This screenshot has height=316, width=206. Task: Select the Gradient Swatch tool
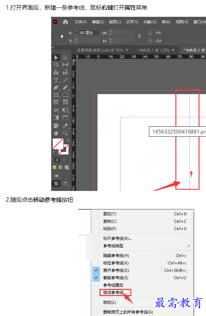(x=56, y=118)
